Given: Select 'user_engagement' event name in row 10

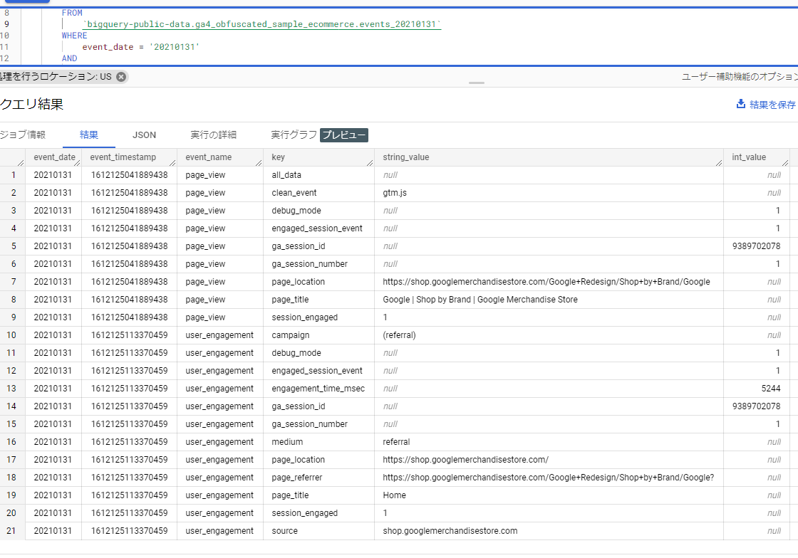Looking at the screenshot, I should point(219,335).
